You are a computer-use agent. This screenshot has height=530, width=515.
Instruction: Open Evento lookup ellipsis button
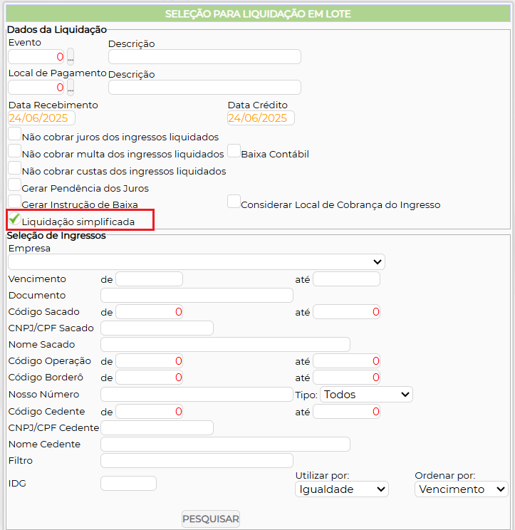click(71, 56)
